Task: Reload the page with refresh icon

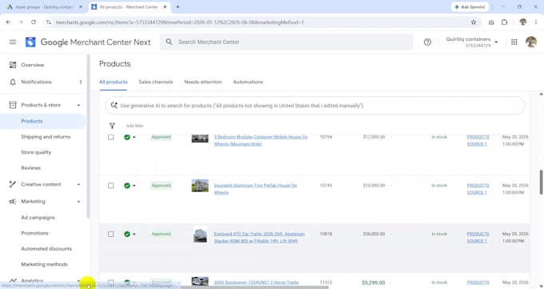Action: pyautogui.click(x=34, y=22)
